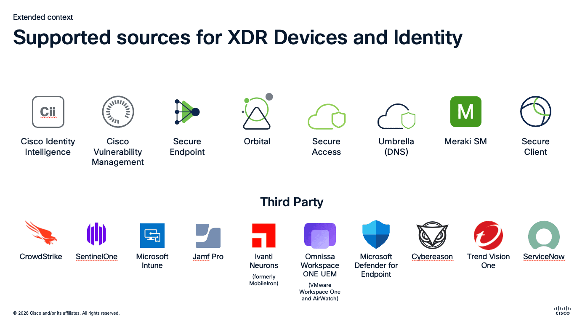Click the Trend Vision One logo
Screen dimensions: 585x321
[x=488, y=235]
